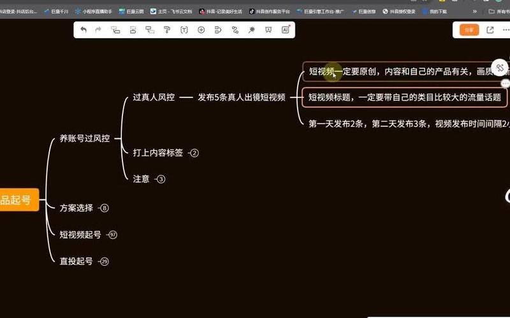Open the 巨量云图 bookmark

click(131, 11)
